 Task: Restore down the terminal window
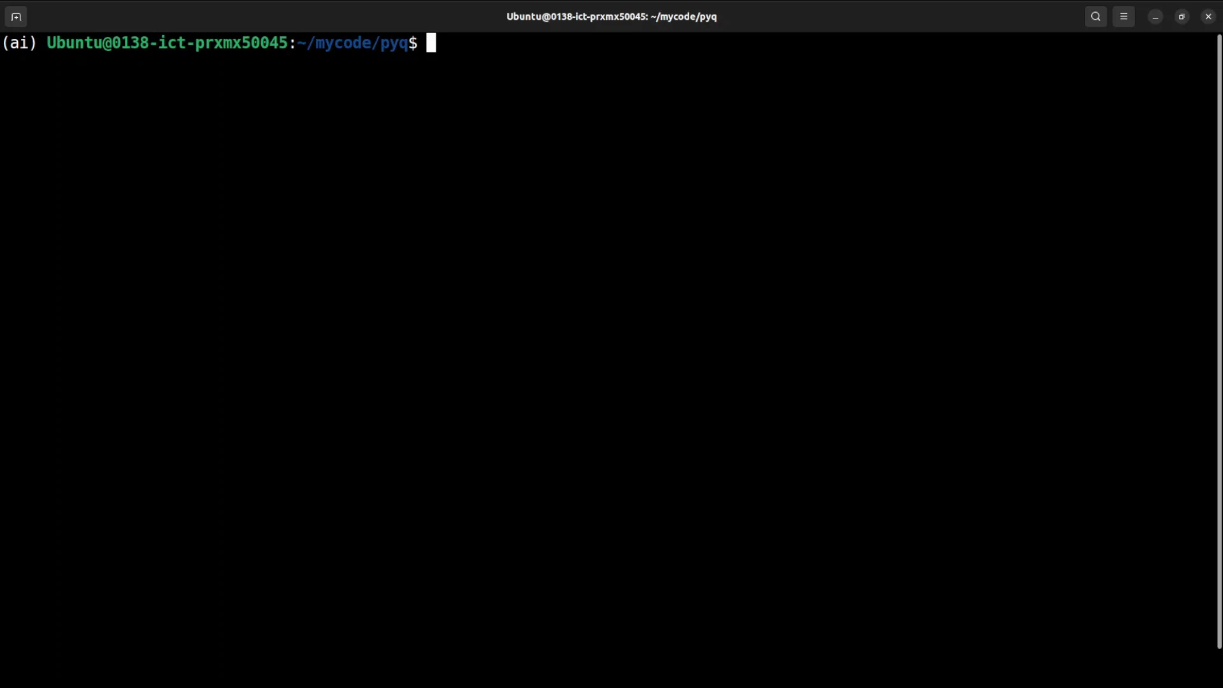coord(1182,17)
